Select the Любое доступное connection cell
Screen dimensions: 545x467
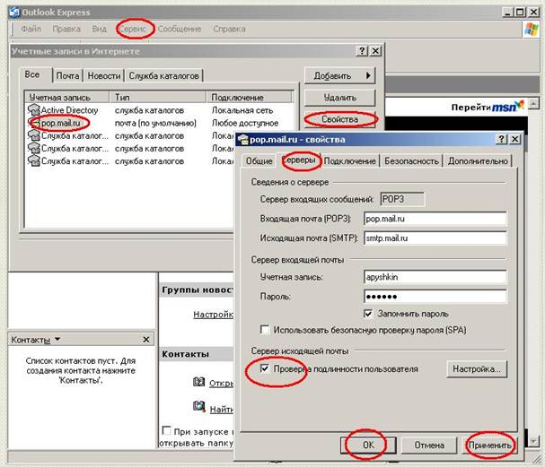245,123
